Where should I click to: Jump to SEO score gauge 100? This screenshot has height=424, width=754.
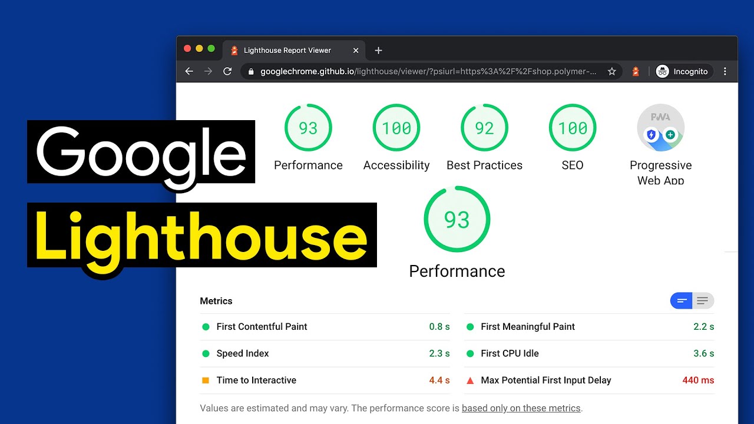coord(573,128)
